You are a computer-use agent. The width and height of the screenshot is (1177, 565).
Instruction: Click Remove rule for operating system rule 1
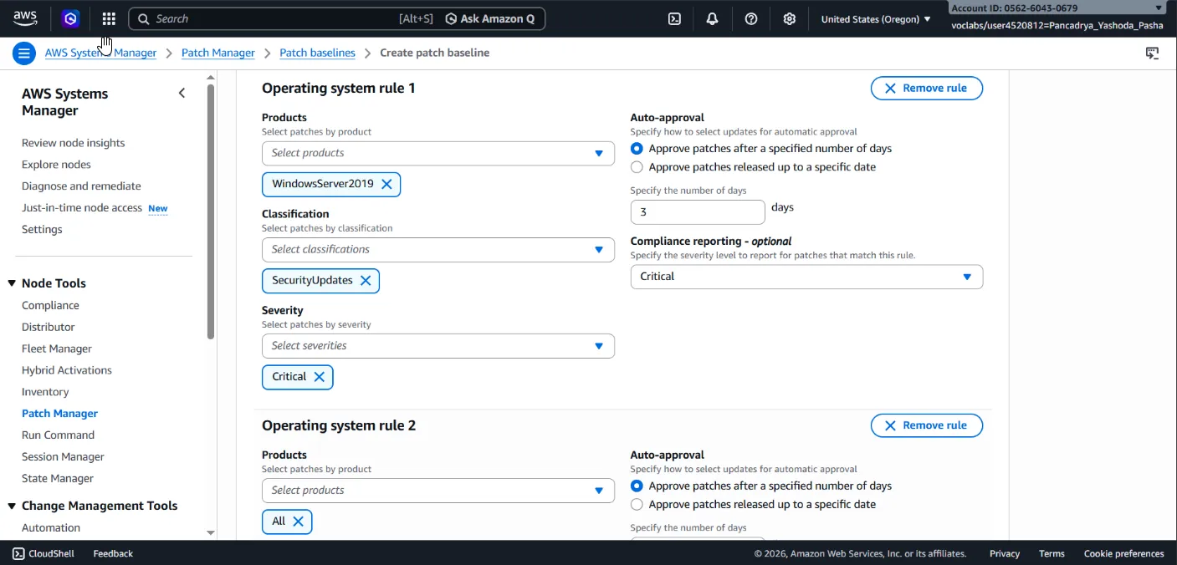click(x=926, y=89)
